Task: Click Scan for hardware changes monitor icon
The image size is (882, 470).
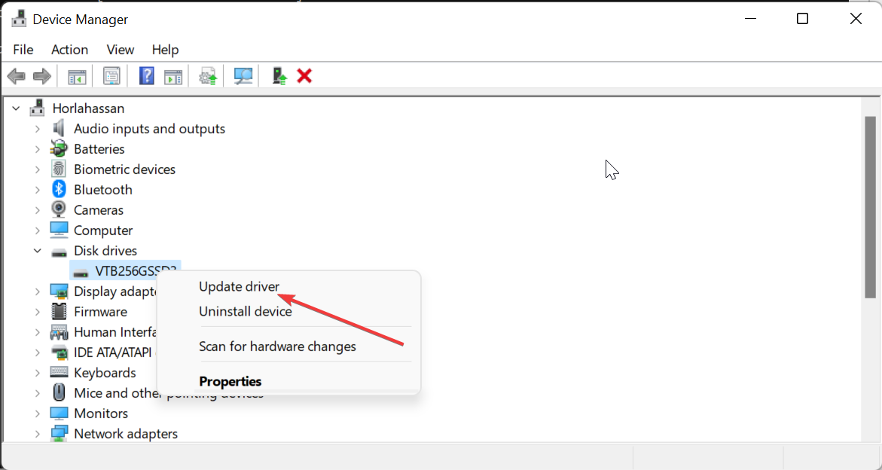Action: 243,76
